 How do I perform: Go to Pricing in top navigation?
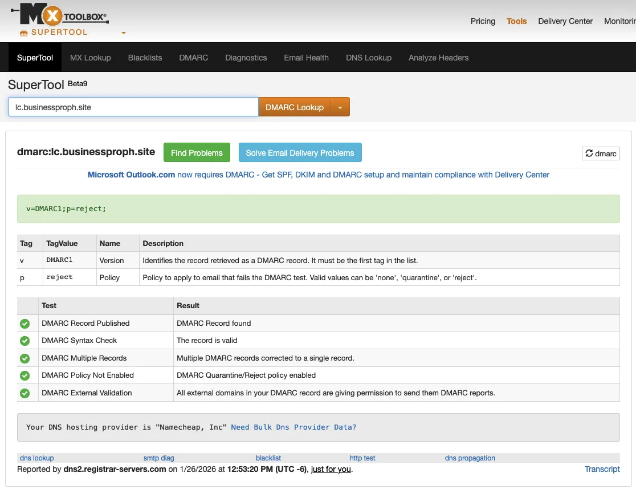(x=483, y=21)
